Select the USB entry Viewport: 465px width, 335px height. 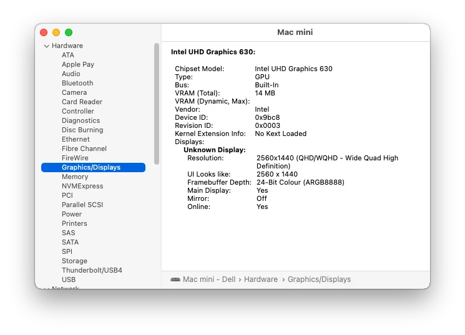(69, 279)
